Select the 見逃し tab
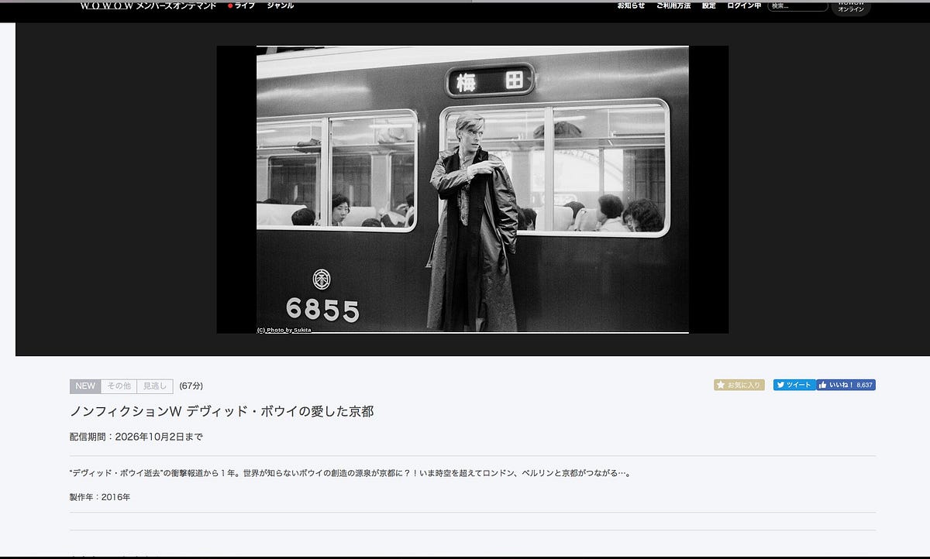Image resolution: width=930 pixels, height=559 pixels. coord(155,386)
